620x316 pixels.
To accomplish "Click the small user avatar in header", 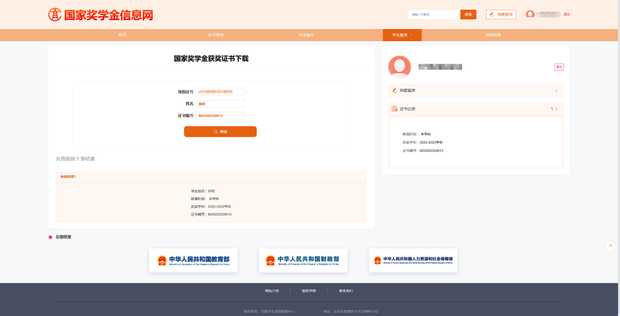I will click(x=530, y=15).
